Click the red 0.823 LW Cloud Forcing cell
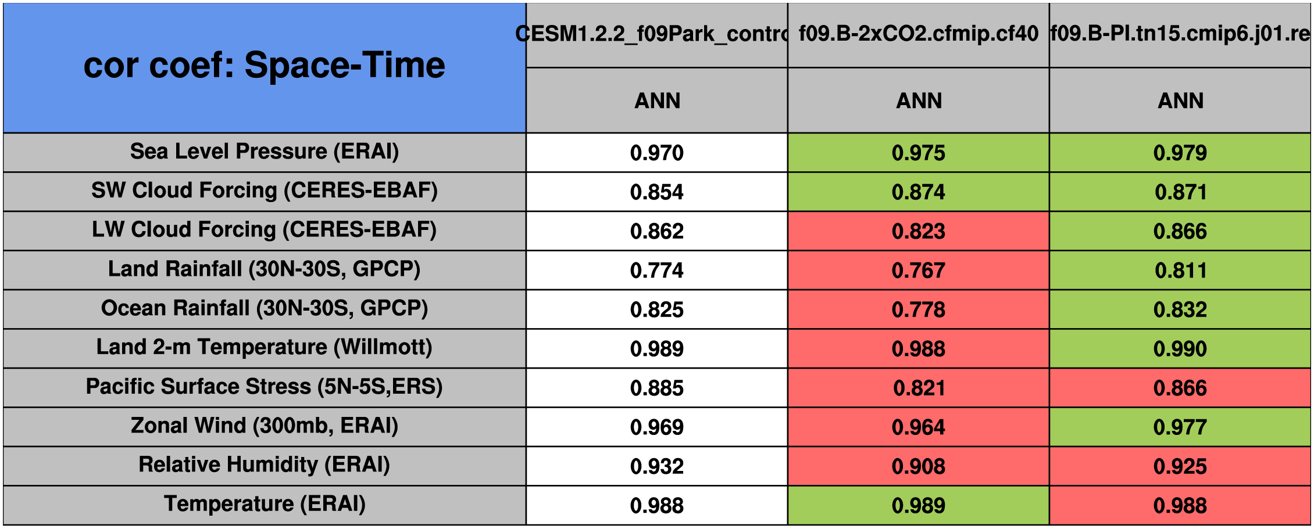Screen dimensions: 1314x529 pyautogui.click(x=919, y=231)
